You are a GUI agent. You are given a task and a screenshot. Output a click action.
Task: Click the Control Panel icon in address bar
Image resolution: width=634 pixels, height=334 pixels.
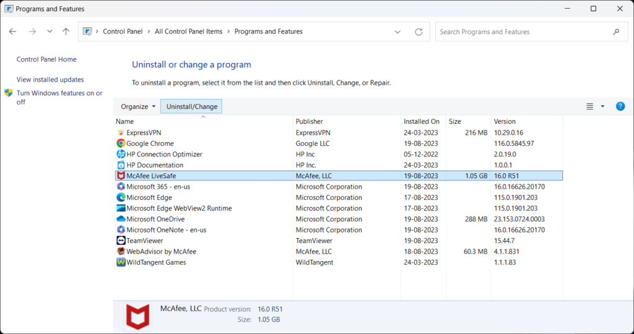87,32
